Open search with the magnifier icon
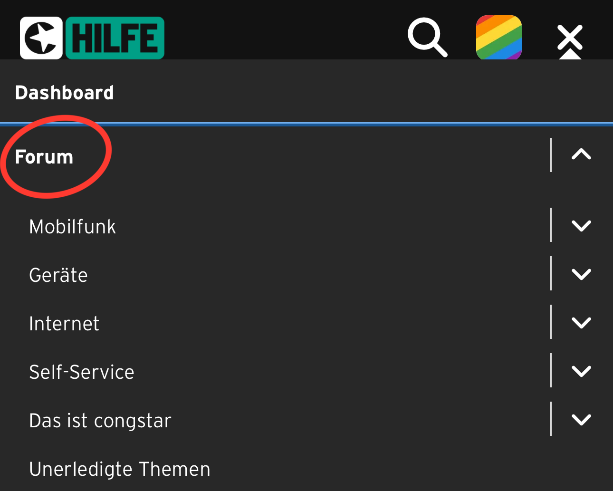 [427, 37]
